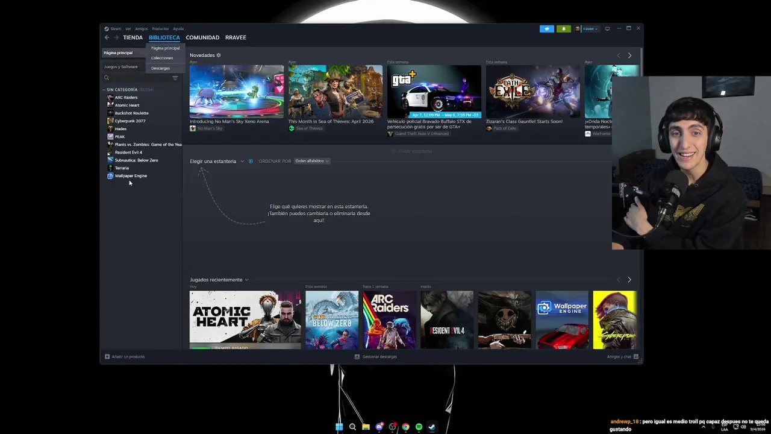Image resolution: width=771 pixels, height=434 pixels.
Task: Go forward with the Steam forward arrow
Action: (x=116, y=37)
